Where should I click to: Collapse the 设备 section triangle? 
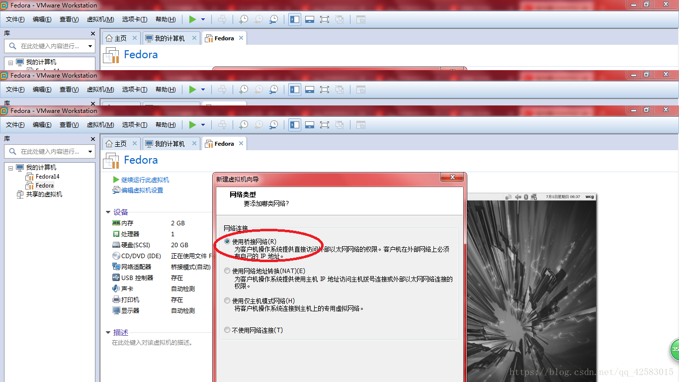108,212
